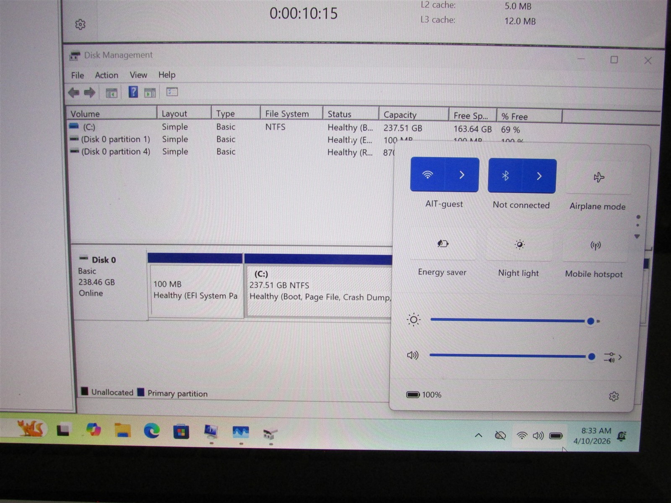
Task: Show hidden tray icons chevron
Action: [x=478, y=436]
